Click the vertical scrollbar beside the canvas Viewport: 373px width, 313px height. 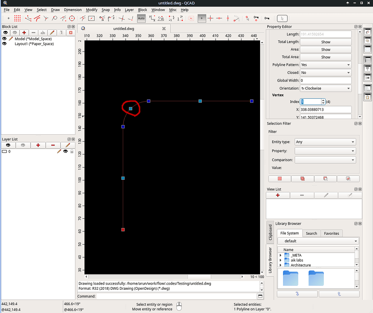tap(262, 157)
